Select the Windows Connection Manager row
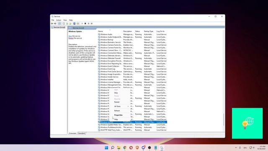Viewport: 268px width, 151px height. [132, 53]
